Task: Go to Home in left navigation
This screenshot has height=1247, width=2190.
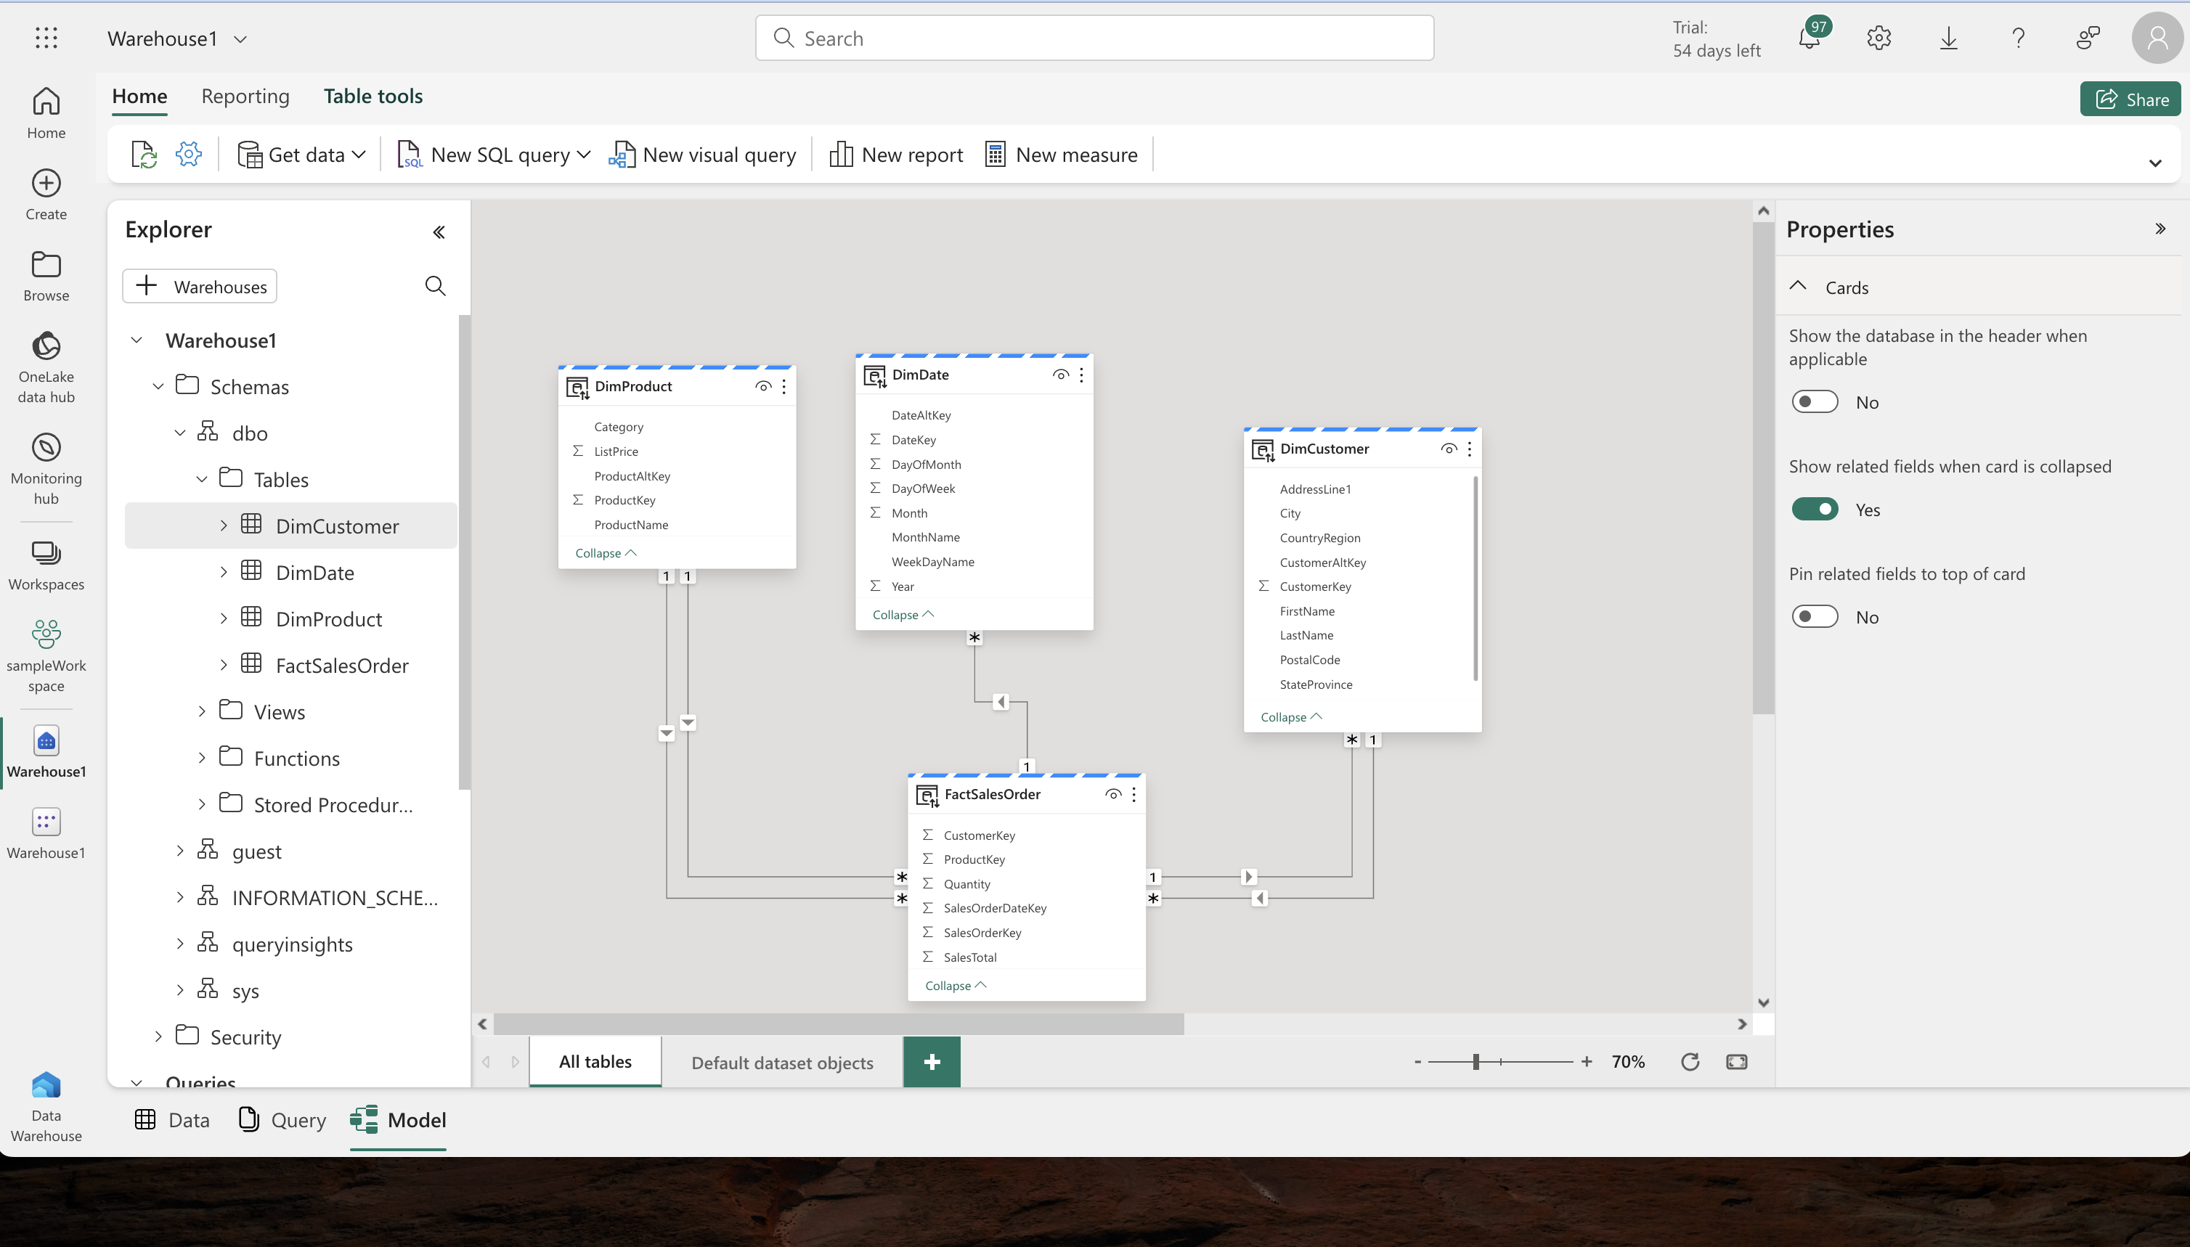Action: (x=46, y=114)
